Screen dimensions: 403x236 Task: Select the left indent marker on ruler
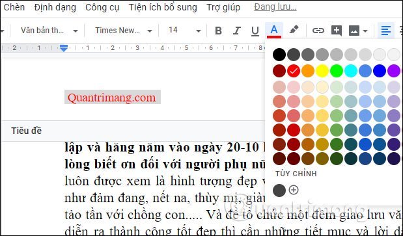pos(64,48)
